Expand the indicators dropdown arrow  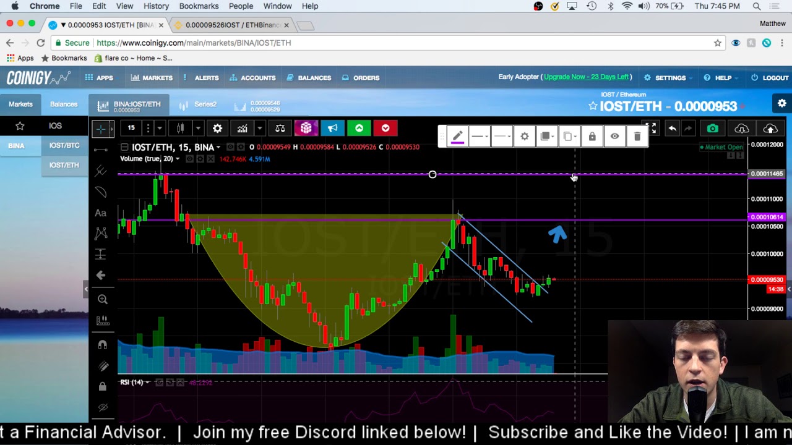[260, 128]
